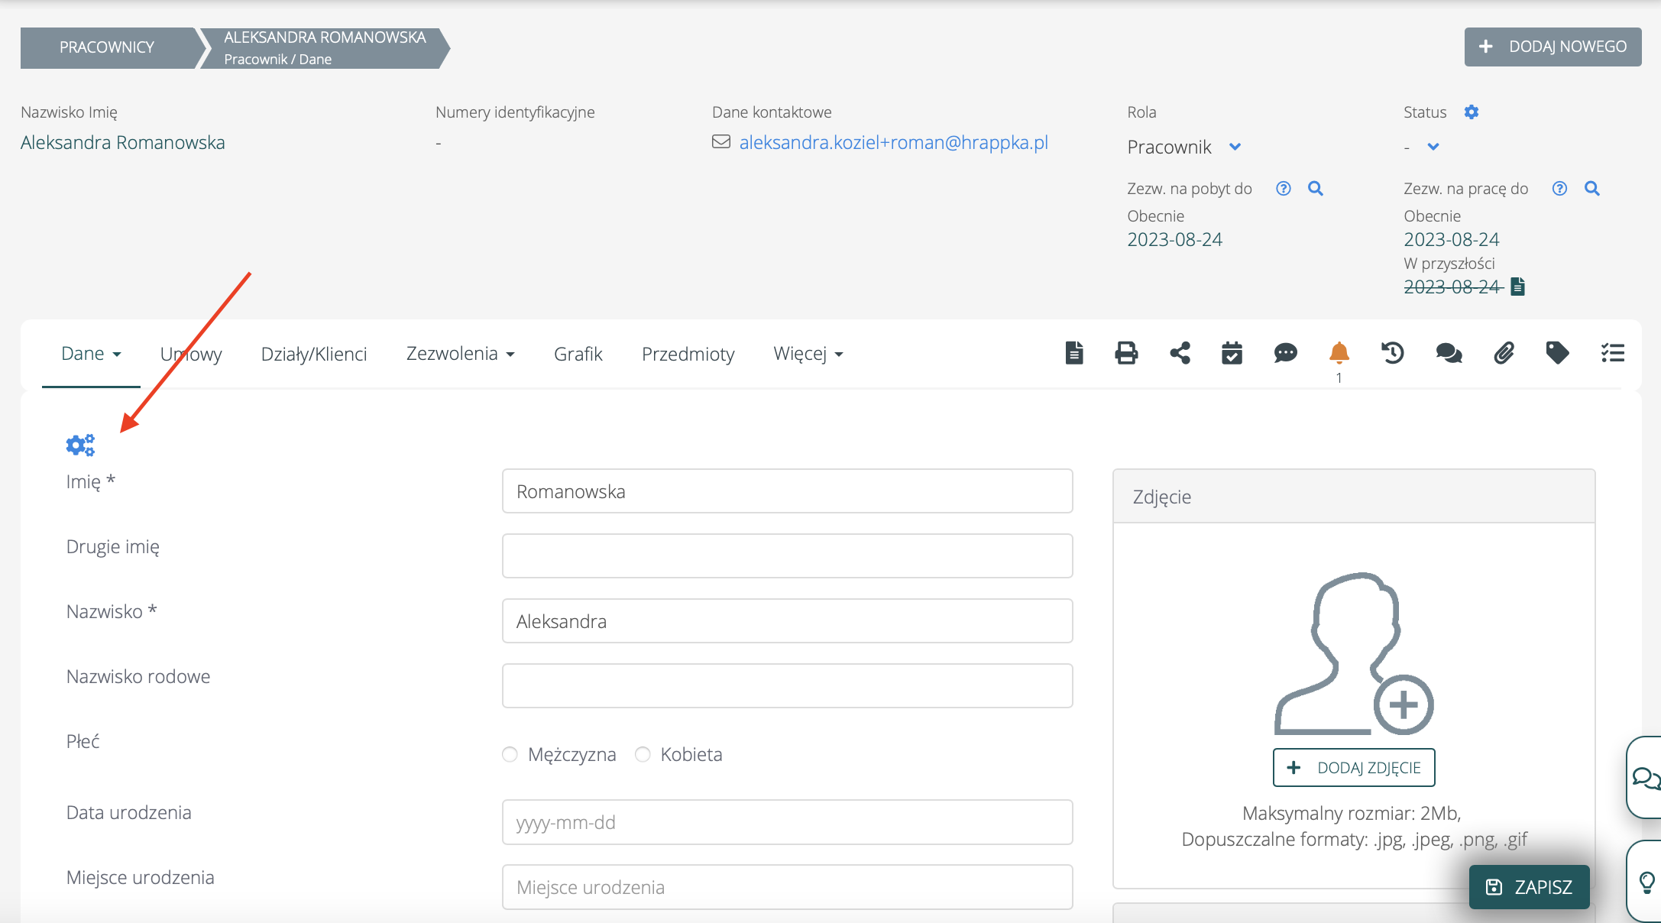Click the printer icon in the toolbar
The width and height of the screenshot is (1661, 923).
(x=1126, y=353)
